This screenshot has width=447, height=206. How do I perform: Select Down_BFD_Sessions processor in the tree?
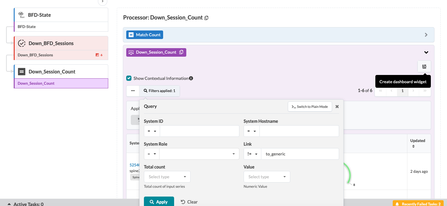pyautogui.click(x=61, y=43)
